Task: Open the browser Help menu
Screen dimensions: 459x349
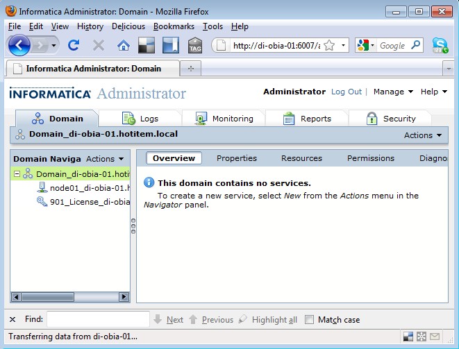Action: coord(240,26)
